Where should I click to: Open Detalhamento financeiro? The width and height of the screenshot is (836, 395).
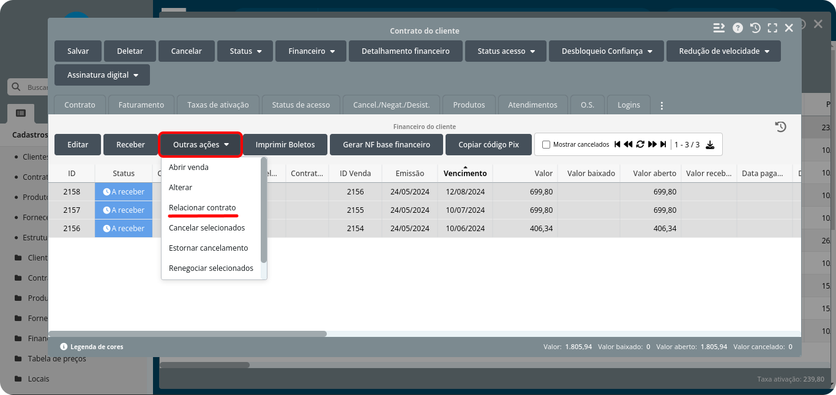coord(406,51)
